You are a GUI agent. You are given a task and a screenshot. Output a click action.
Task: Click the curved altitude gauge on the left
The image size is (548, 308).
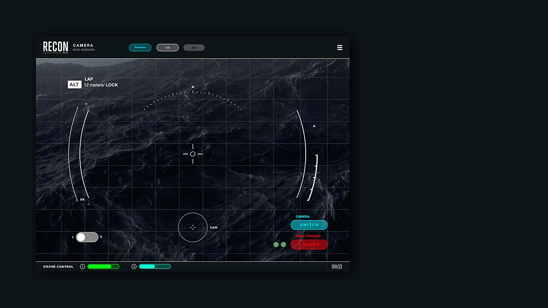79,153
